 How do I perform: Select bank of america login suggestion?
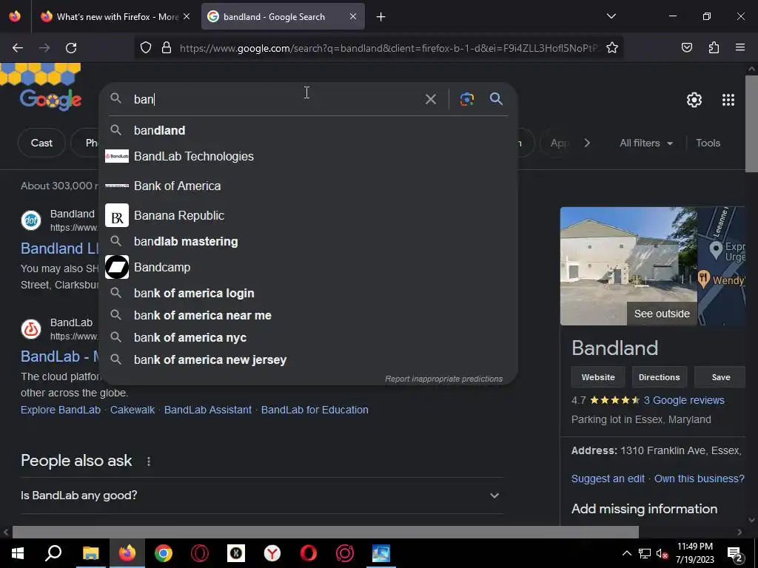coord(309,293)
